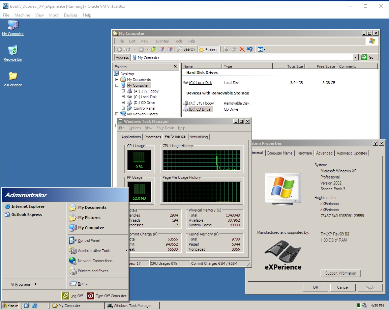The height and width of the screenshot is (310, 389).
Task: Click the Move To toolbar icon
Action: coord(226,49)
